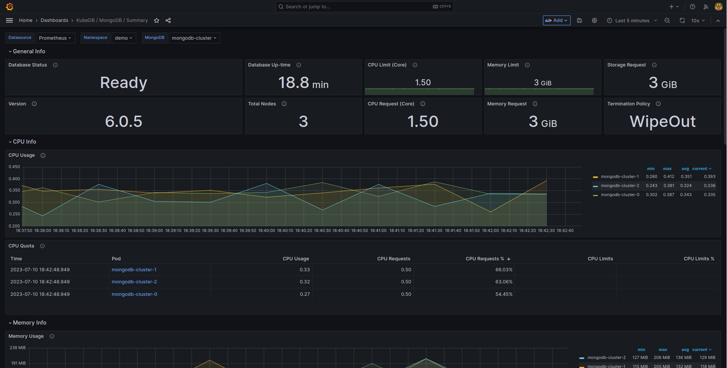Screen dimensions: 727x368
Task: Star this dashboard as favorite
Action: (x=156, y=20)
